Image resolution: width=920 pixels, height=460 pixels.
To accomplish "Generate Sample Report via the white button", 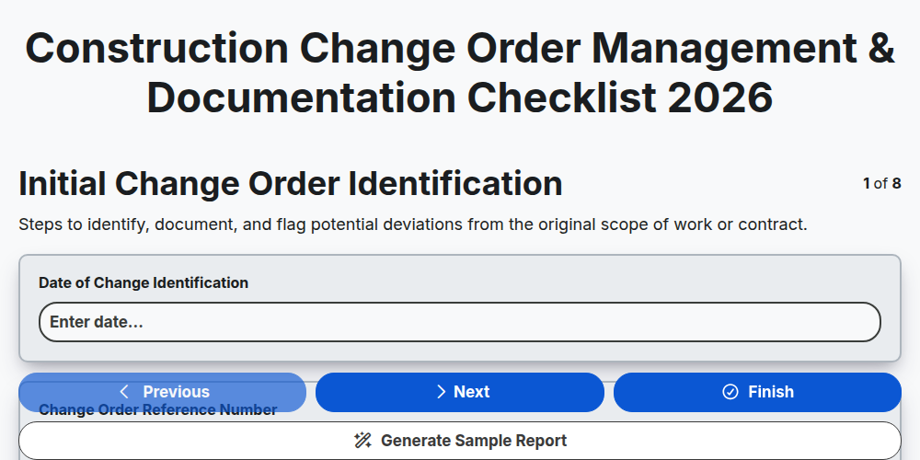I will [460, 441].
